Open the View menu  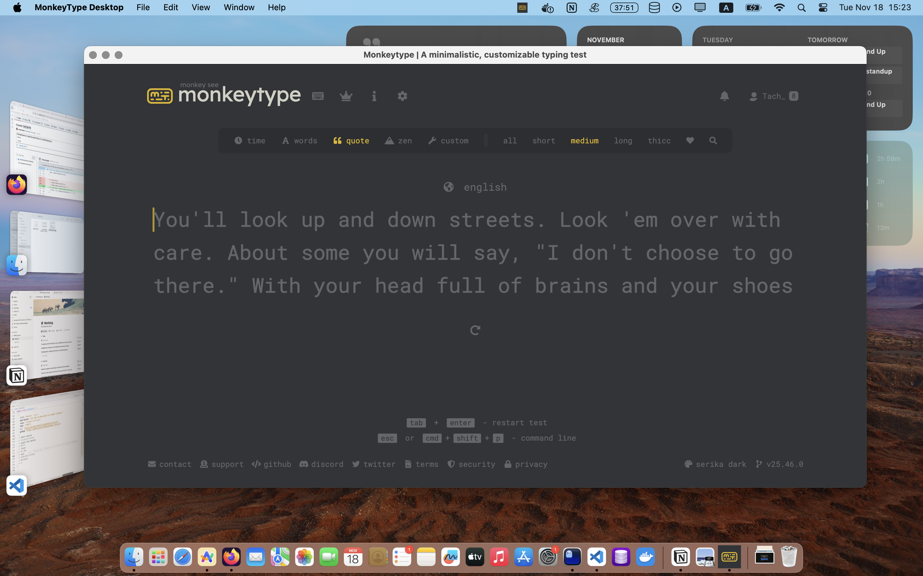[x=201, y=7]
